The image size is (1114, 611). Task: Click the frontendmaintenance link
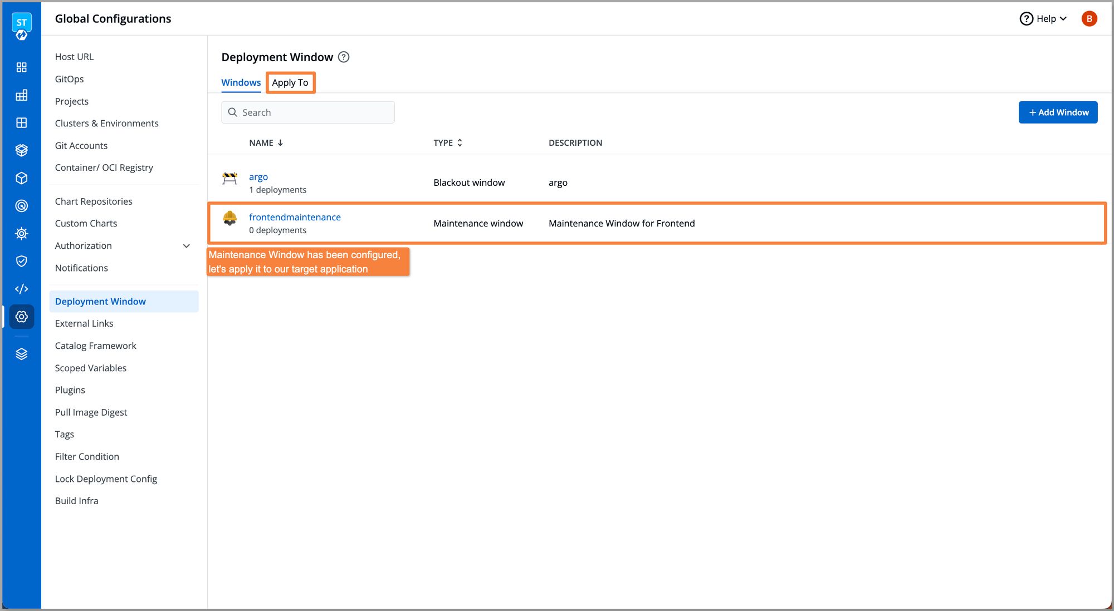pyautogui.click(x=295, y=216)
